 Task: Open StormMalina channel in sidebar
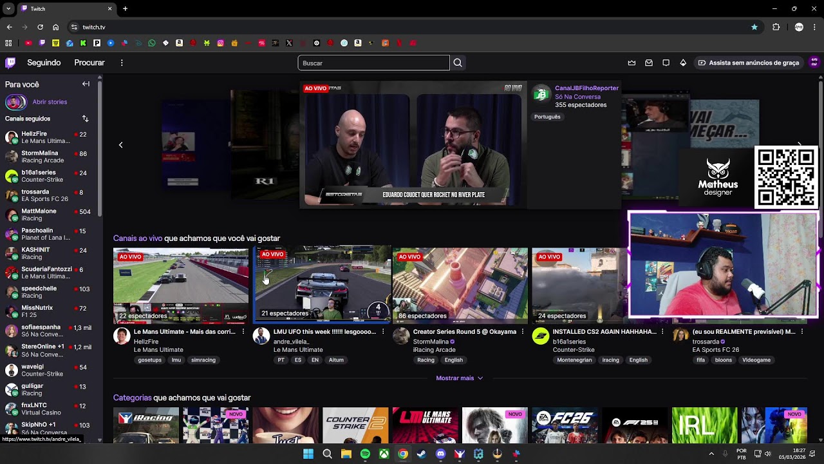(51, 157)
